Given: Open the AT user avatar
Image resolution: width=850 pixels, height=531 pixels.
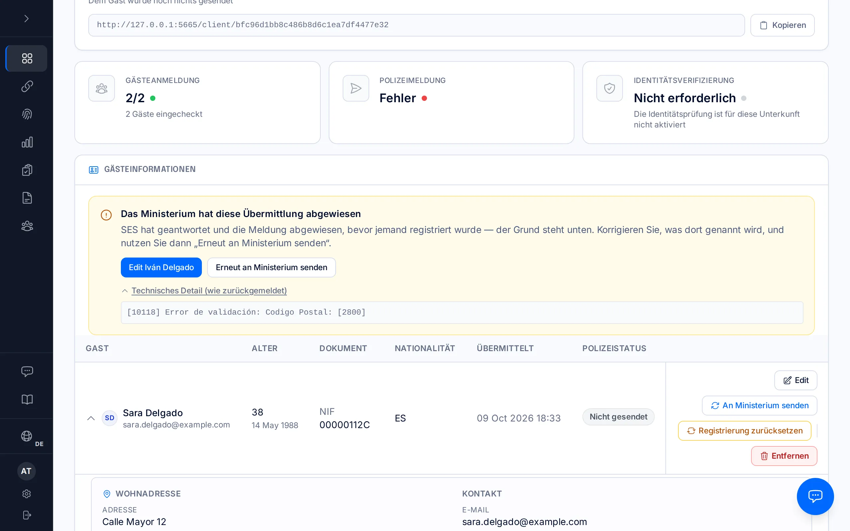Looking at the screenshot, I should [x=26, y=471].
